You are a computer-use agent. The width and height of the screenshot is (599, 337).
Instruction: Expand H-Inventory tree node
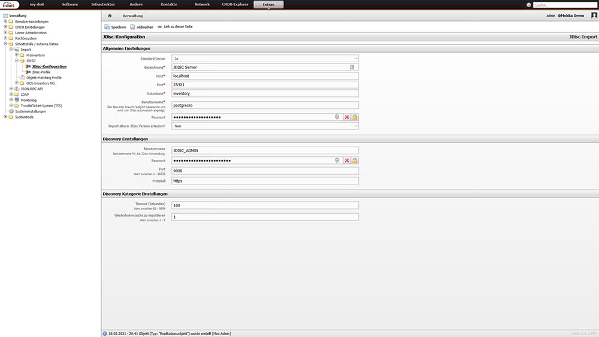click(16, 55)
